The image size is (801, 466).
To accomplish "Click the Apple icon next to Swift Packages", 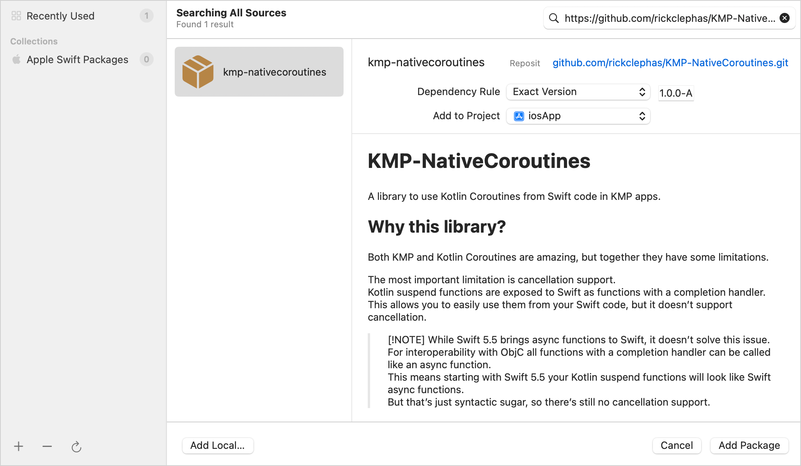I will click(16, 59).
